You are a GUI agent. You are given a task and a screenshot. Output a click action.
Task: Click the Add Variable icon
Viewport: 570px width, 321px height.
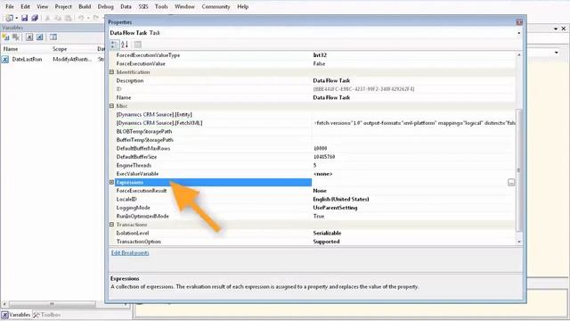6,37
